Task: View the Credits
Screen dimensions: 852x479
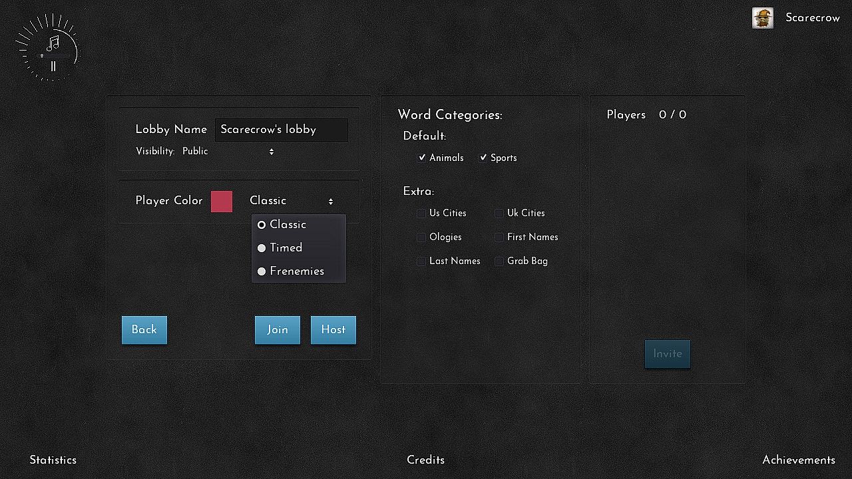Action: pos(426,460)
